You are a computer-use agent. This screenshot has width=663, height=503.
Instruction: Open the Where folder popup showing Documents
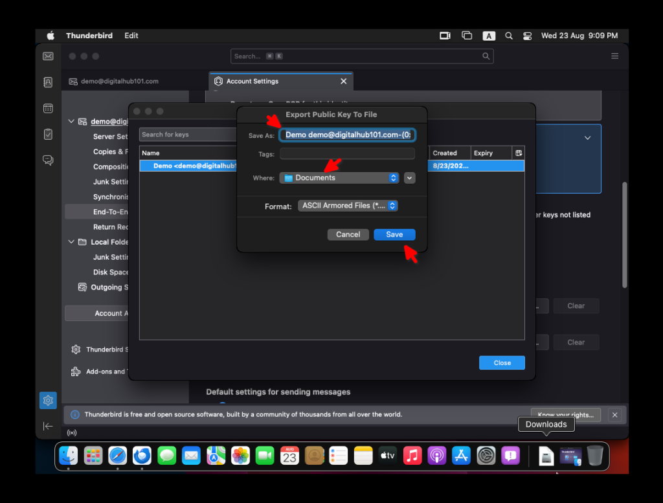[x=339, y=178]
